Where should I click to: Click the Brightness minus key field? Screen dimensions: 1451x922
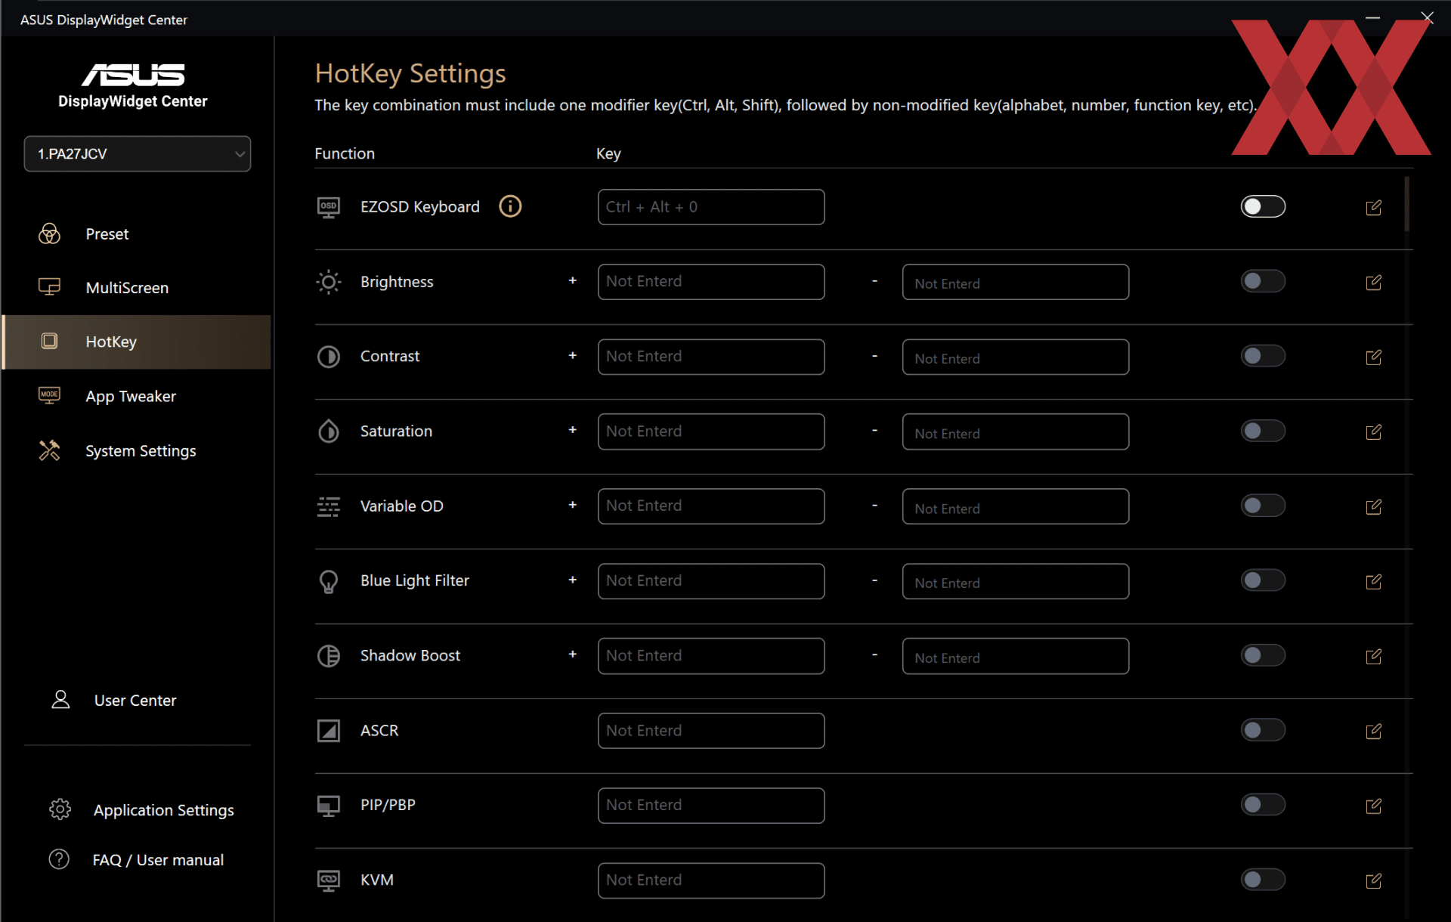point(1016,282)
